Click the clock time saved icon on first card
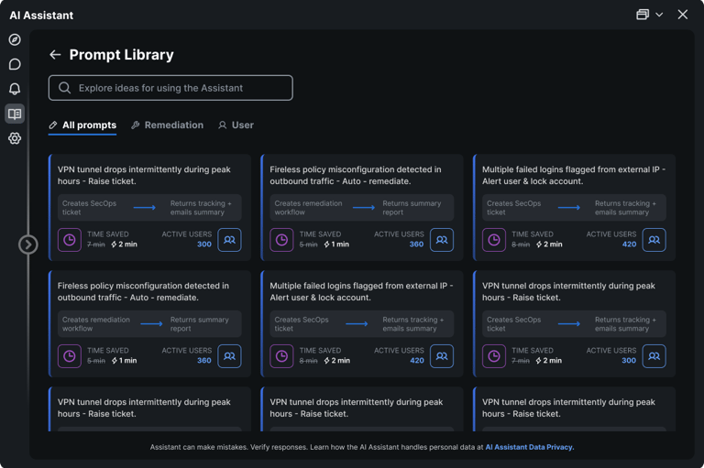The width and height of the screenshot is (704, 468). point(70,240)
